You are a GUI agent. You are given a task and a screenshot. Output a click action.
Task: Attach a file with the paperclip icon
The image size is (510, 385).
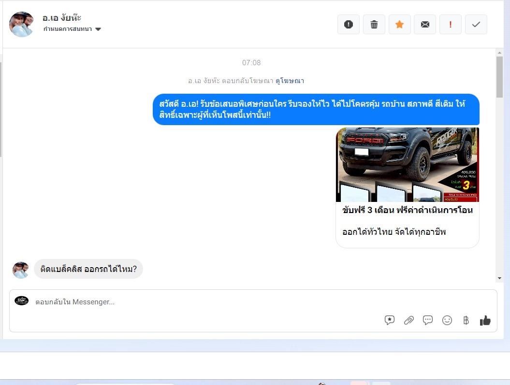tap(409, 320)
